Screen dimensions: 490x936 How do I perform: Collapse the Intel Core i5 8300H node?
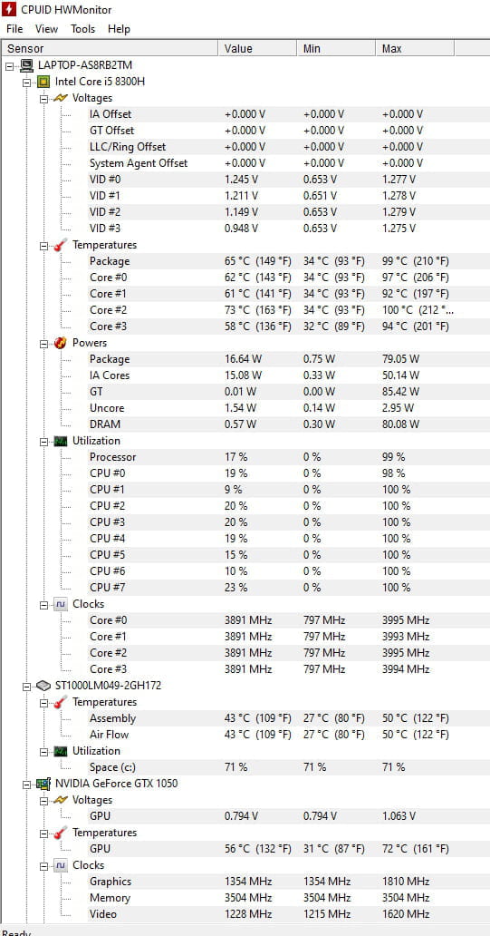pos(26,82)
